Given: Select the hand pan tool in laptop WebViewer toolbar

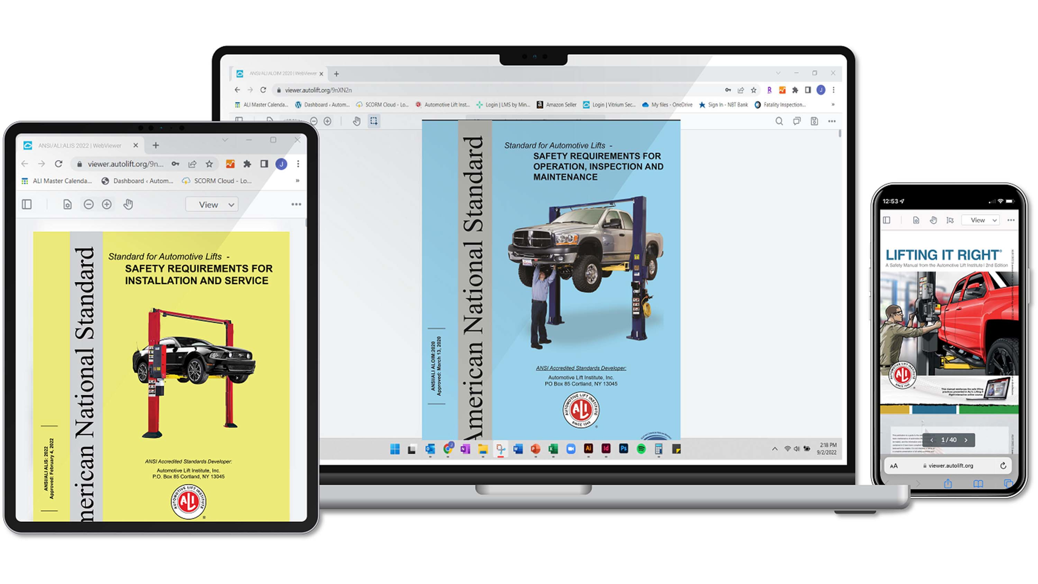Looking at the screenshot, I should tap(357, 121).
